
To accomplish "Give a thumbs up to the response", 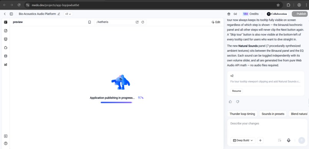I will click(230, 102).
